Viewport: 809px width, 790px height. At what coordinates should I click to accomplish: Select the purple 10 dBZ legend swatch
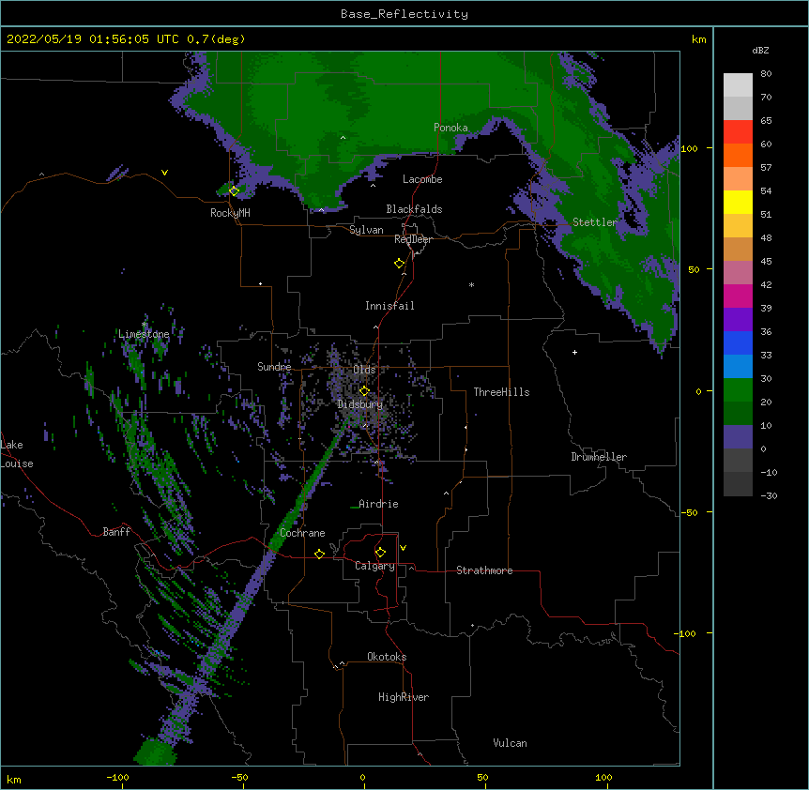(x=738, y=437)
